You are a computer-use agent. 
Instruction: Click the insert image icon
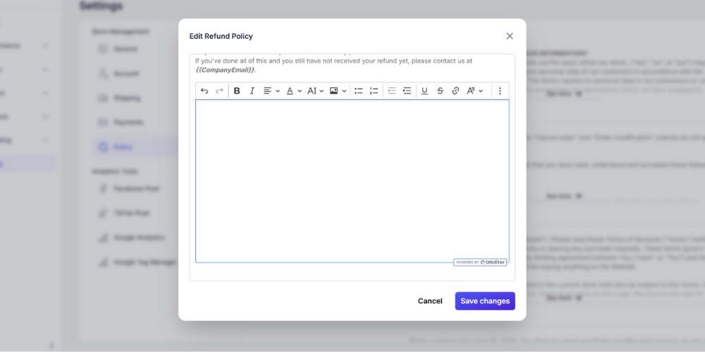click(333, 91)
